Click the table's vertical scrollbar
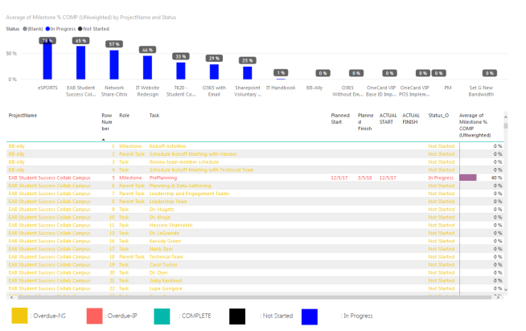 click(x=505, y=209)
